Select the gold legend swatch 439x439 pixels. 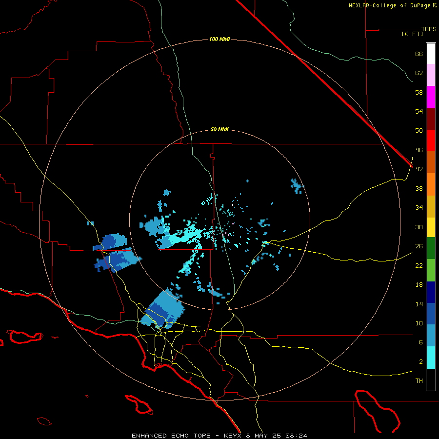431,206
